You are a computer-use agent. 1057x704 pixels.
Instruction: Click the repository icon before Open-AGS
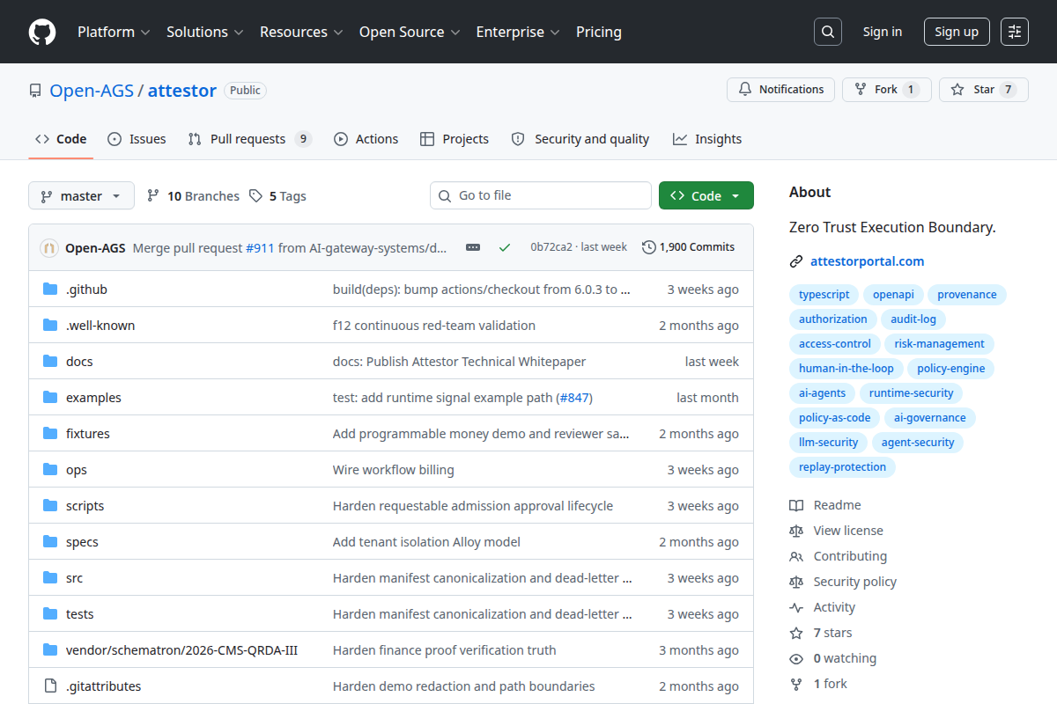[x=35, y=90]
